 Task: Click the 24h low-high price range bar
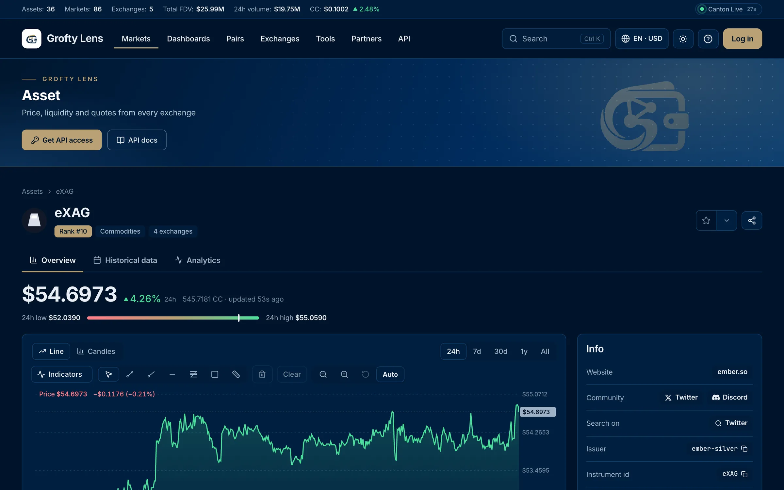[x=173, y=318]
